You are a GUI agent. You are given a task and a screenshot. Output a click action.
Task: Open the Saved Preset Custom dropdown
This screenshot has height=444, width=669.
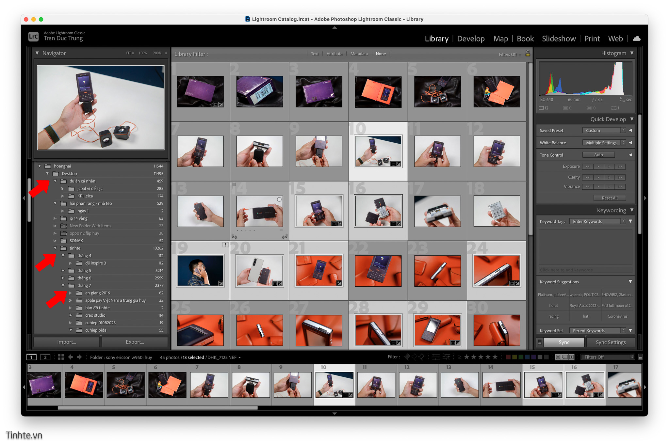pyautogui.click(x=604, y=130)
